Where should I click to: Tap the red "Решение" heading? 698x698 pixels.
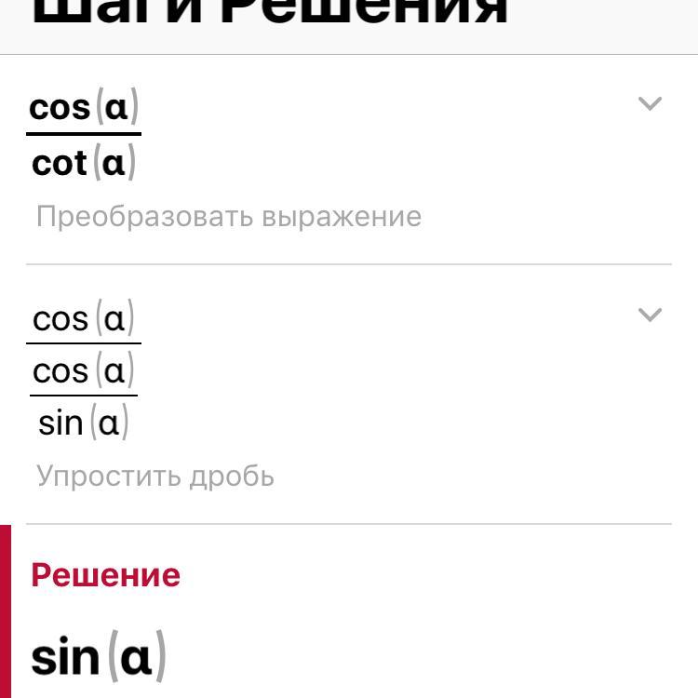click(106, 575)
